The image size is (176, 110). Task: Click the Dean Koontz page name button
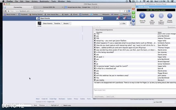48,23
